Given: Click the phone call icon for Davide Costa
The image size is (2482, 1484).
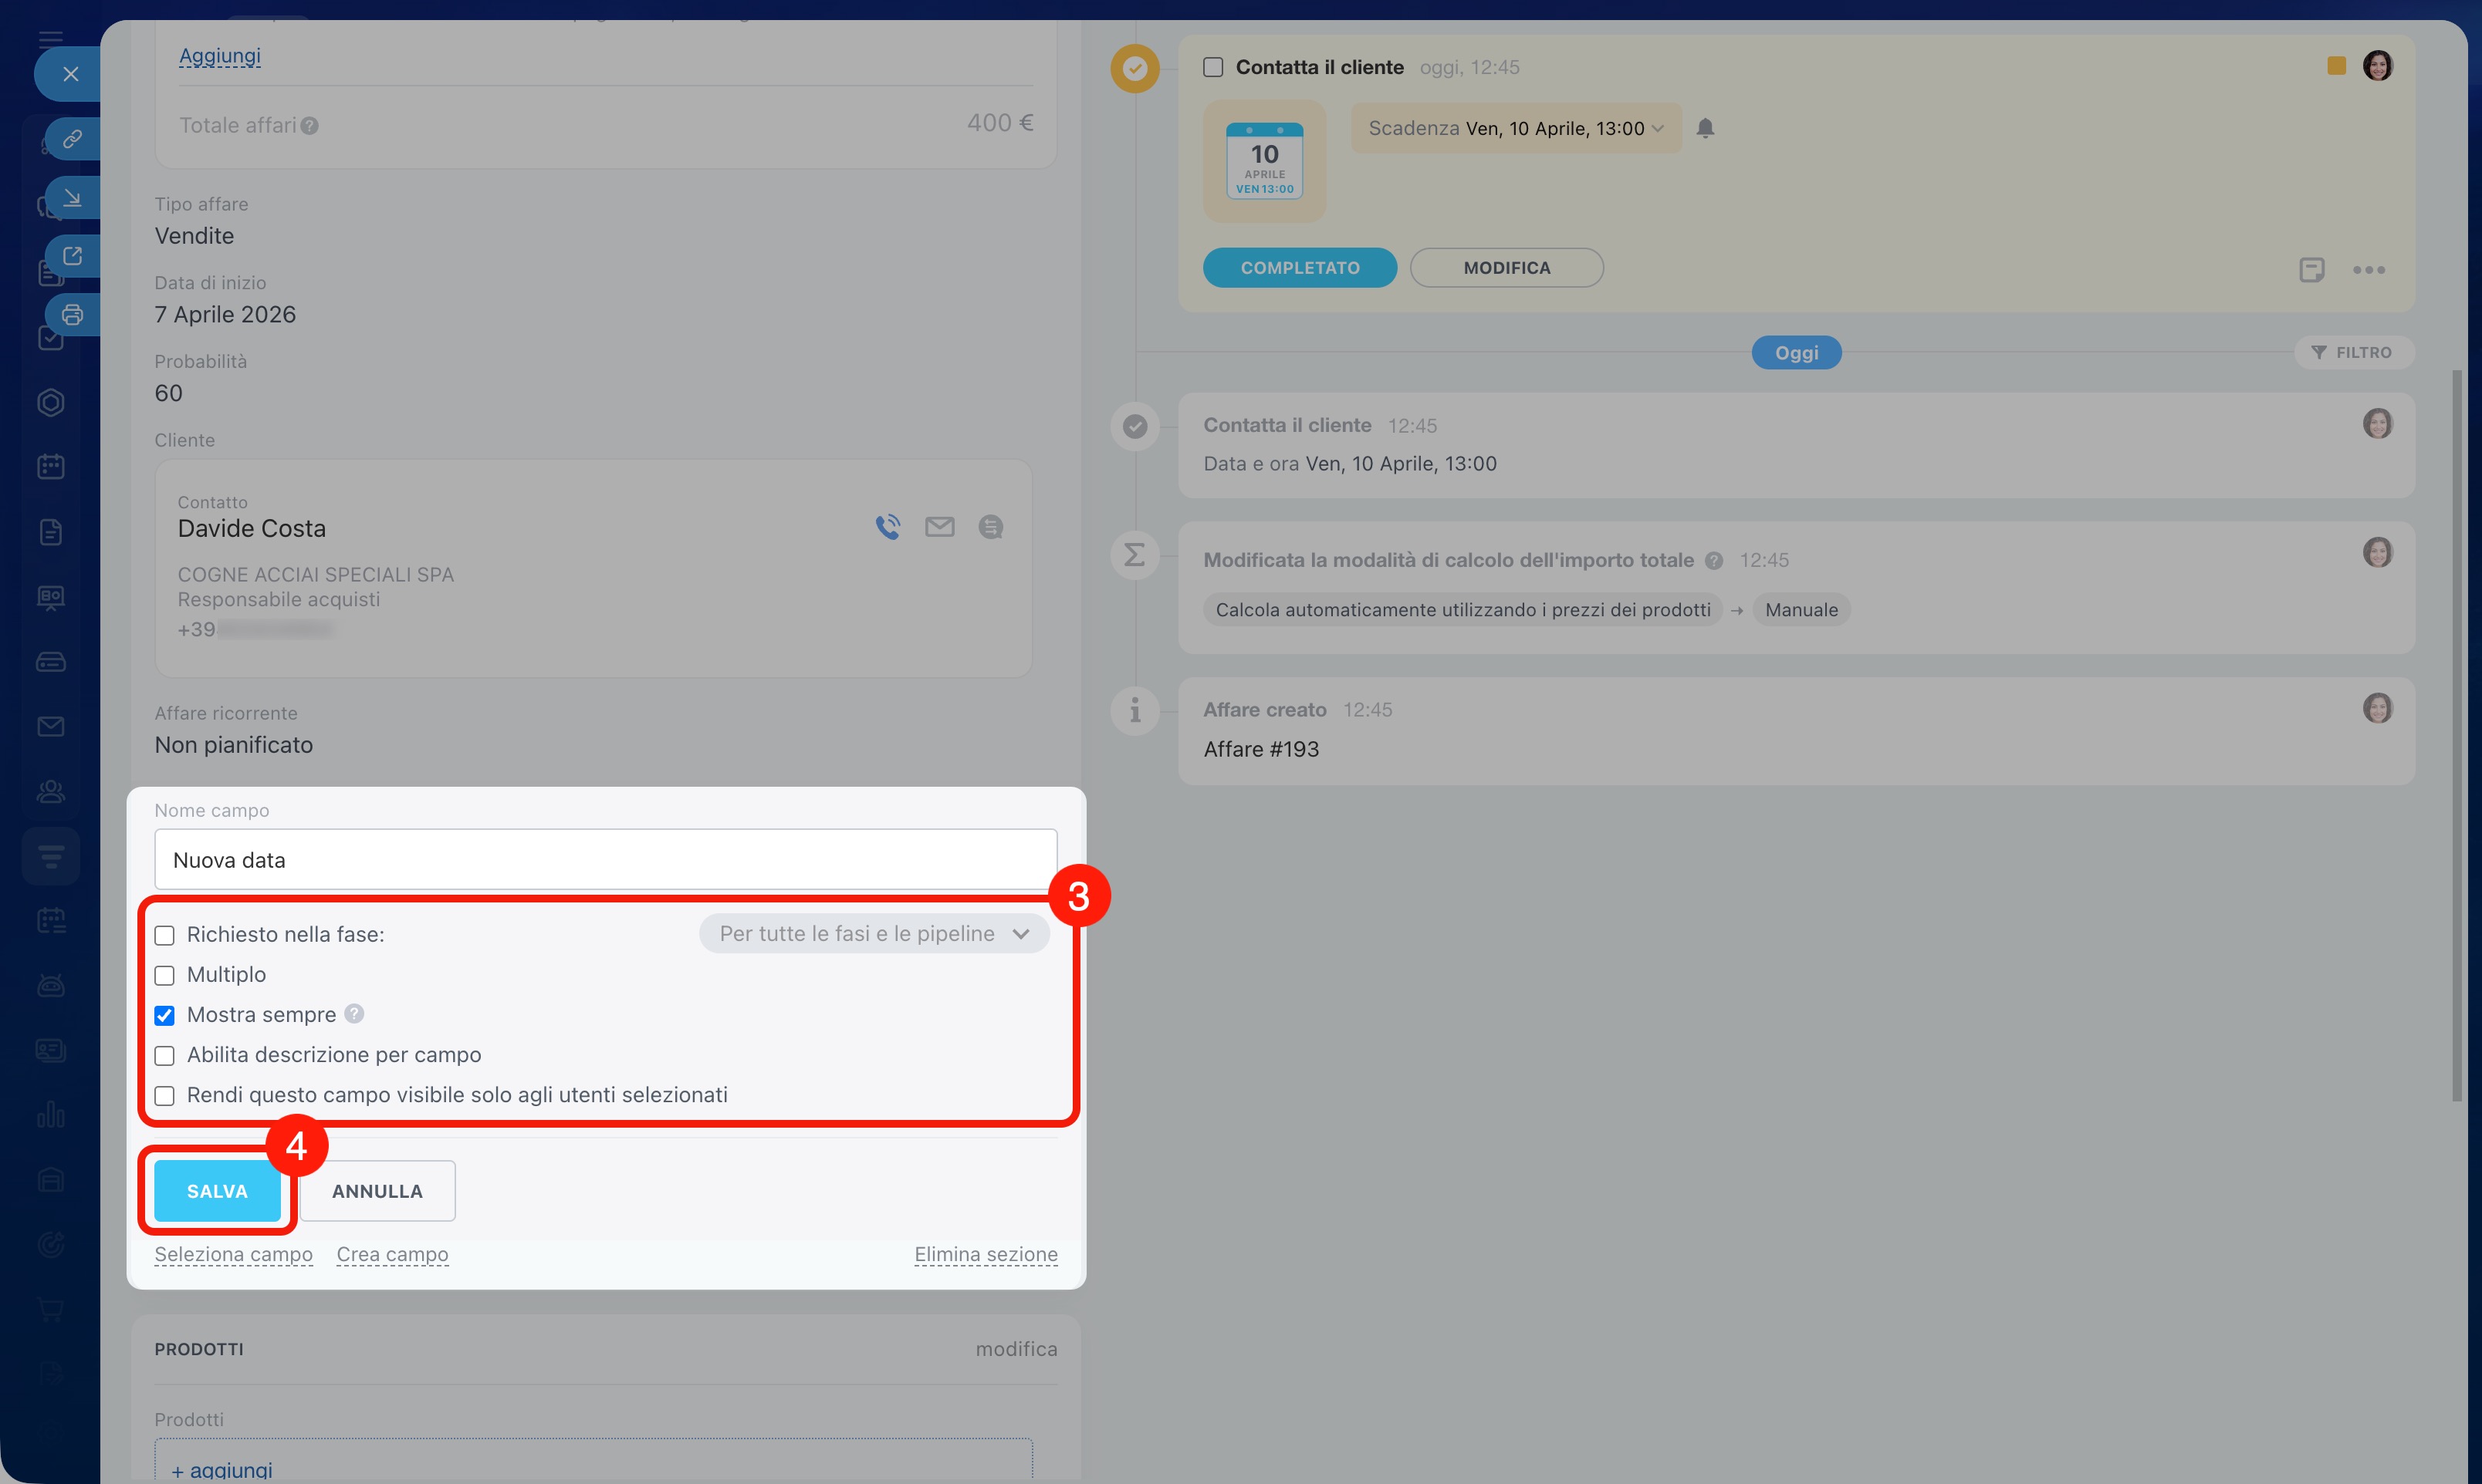Looking at the screenshot, I should (x=888, y=527).
